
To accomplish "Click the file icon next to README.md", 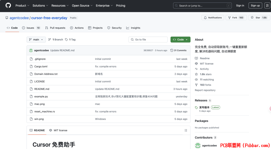I will pyautogui.click(x=31, y=89).
